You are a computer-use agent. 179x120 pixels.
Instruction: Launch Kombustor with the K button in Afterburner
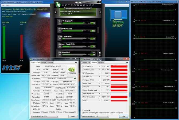coord(56,12)
